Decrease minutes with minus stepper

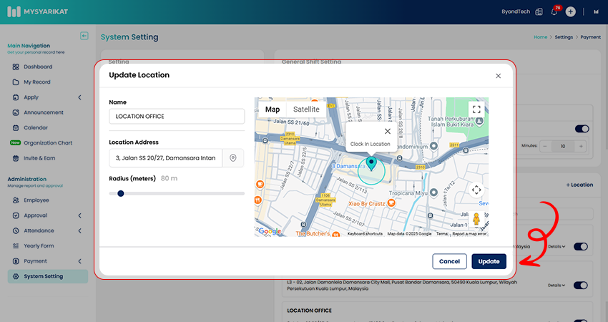coord(545,146)
